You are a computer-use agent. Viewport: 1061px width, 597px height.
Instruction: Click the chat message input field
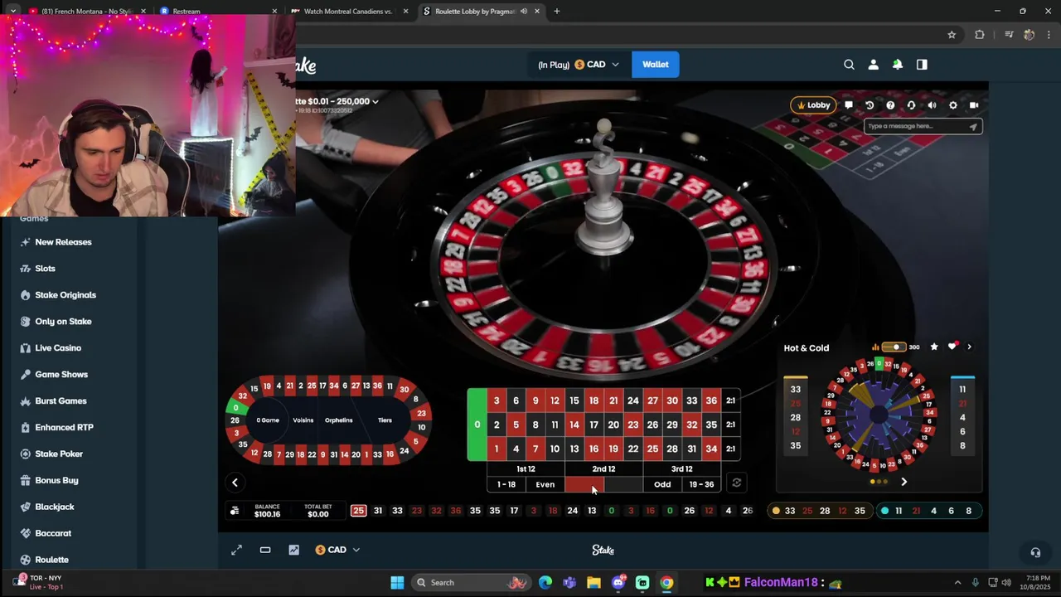click(915, 126)
